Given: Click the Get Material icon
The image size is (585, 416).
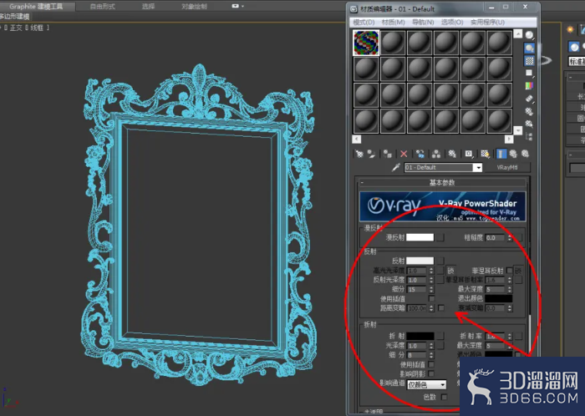Looking at the screenshot, I should tap(359, 154).
